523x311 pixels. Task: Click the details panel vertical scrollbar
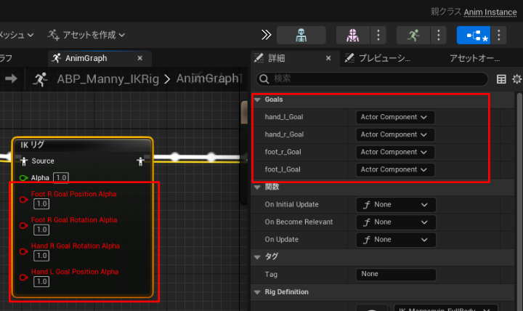click(x=520, y=201)
